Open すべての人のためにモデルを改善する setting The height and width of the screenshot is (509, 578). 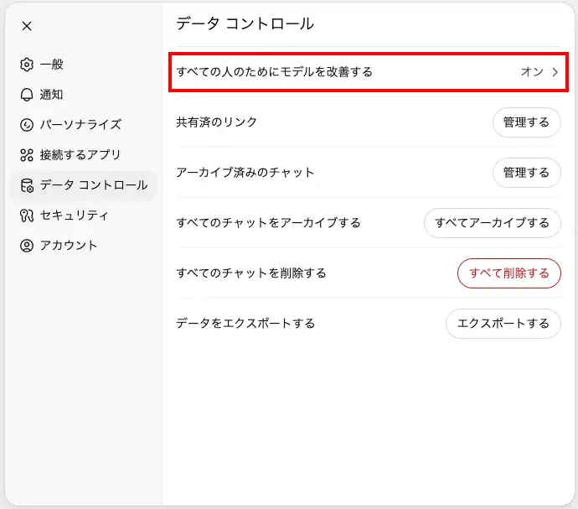point(369,72)
